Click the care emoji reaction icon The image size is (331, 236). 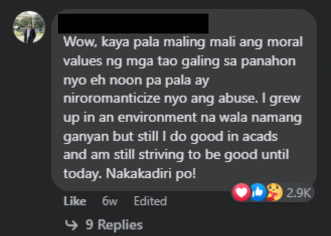pyautogui.click(x=274, y=192)
